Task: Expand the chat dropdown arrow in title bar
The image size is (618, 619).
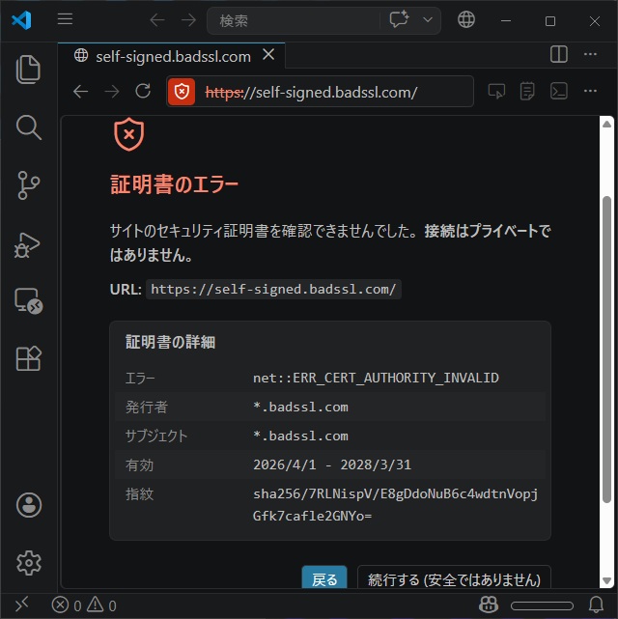Action: click(x=428, y=20)
